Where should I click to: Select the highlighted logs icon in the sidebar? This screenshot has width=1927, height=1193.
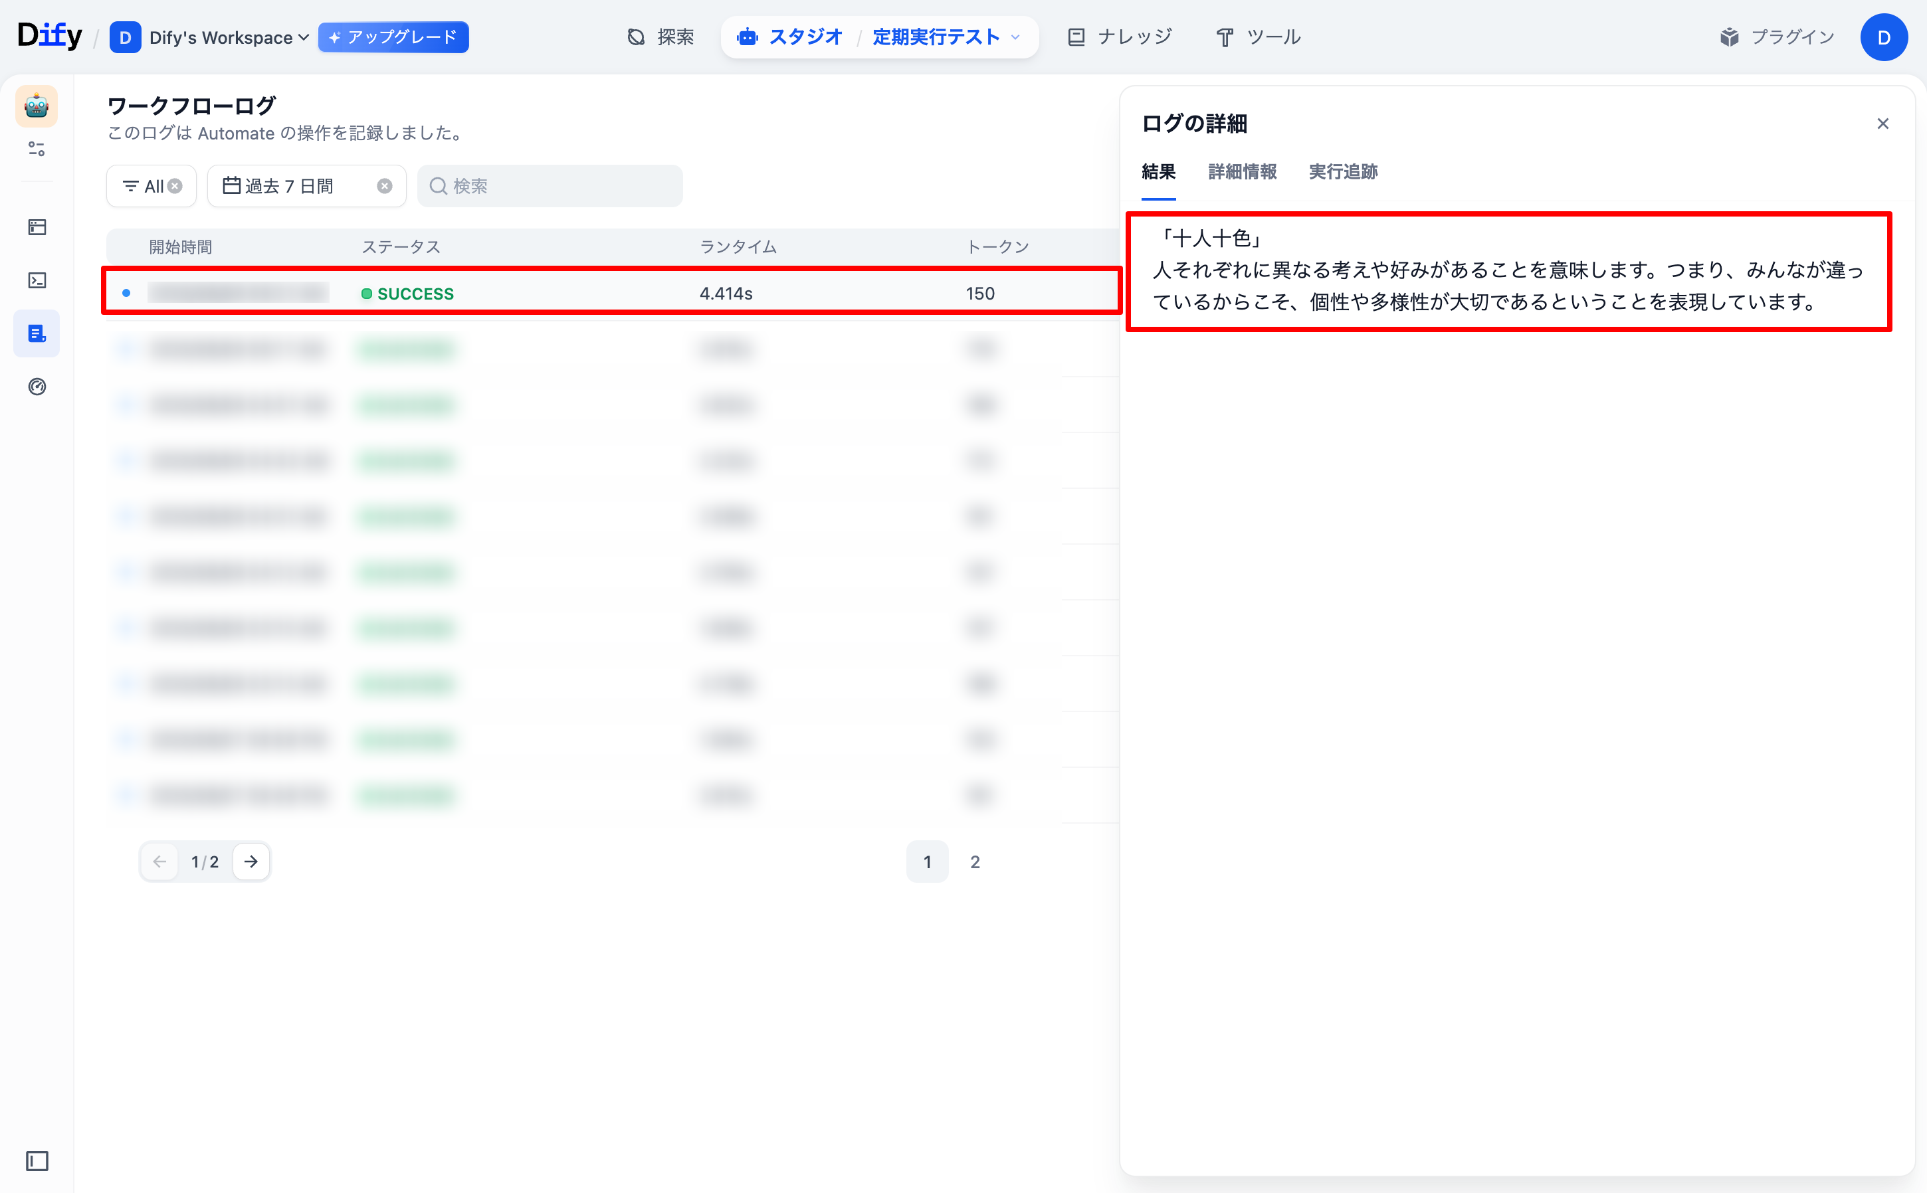point(37,333)
